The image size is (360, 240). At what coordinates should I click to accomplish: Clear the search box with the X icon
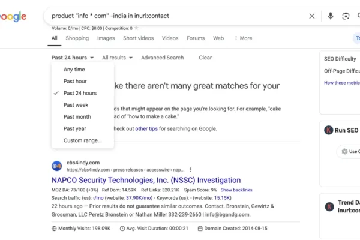tap(312, 16)
